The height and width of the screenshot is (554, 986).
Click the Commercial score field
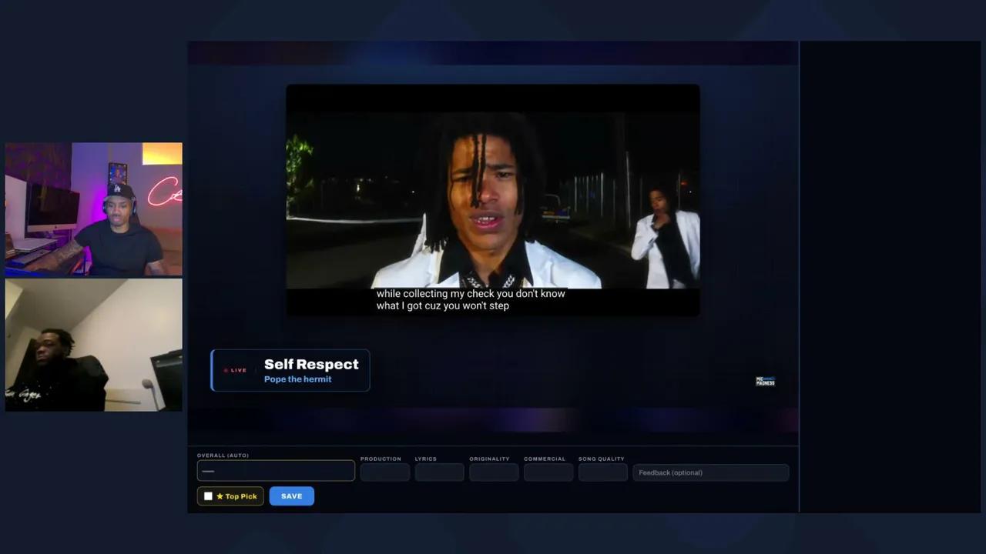coord(548,472)
